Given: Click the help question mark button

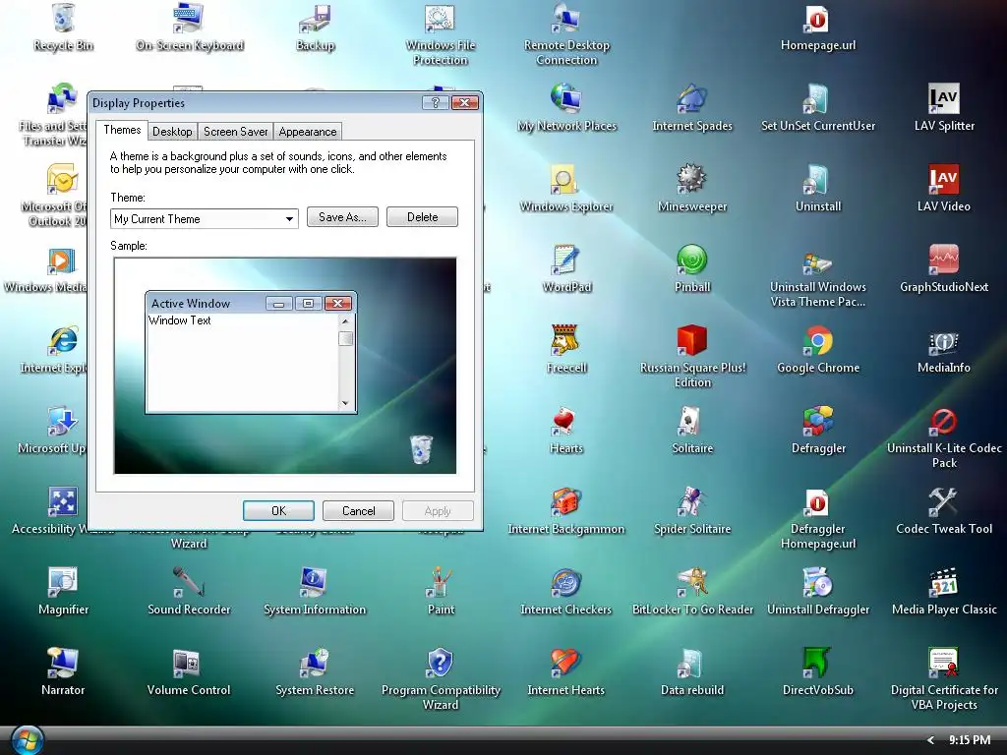Looking at the screenshot, I should pyautogui.click(x=436, y=102).
